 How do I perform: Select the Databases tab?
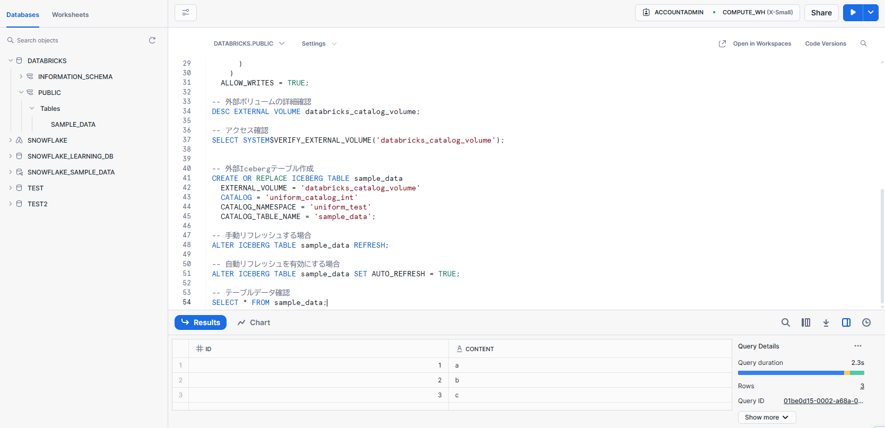(x=23, y=15)
